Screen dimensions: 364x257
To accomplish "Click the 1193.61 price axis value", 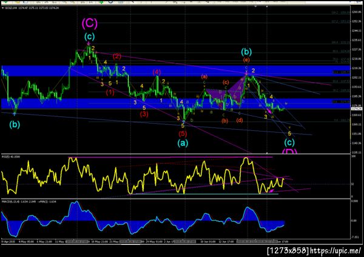I will pos(357,87).
